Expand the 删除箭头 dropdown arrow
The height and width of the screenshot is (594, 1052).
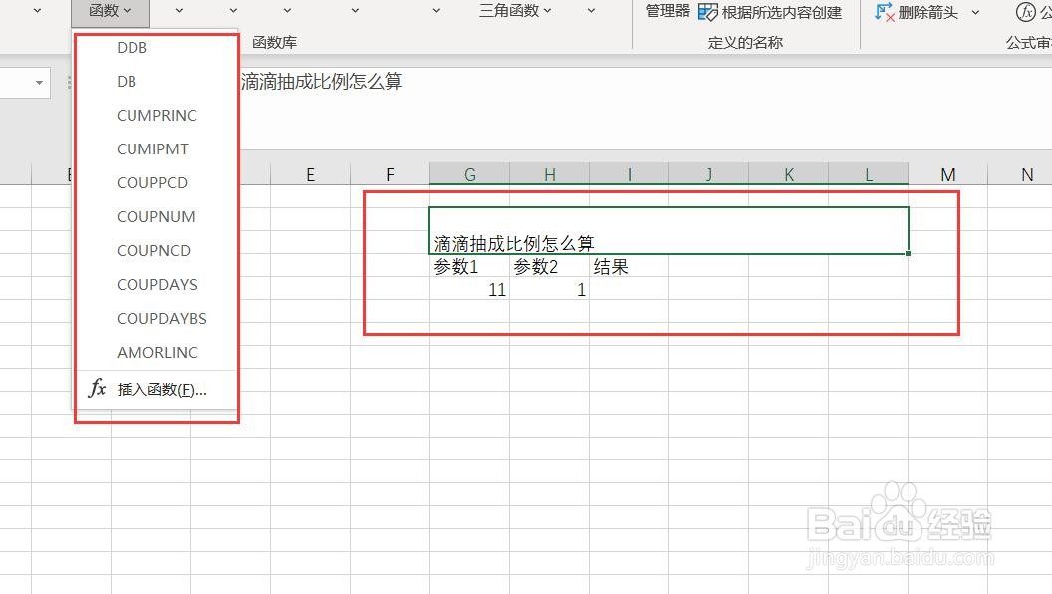(x=975, y=12)
